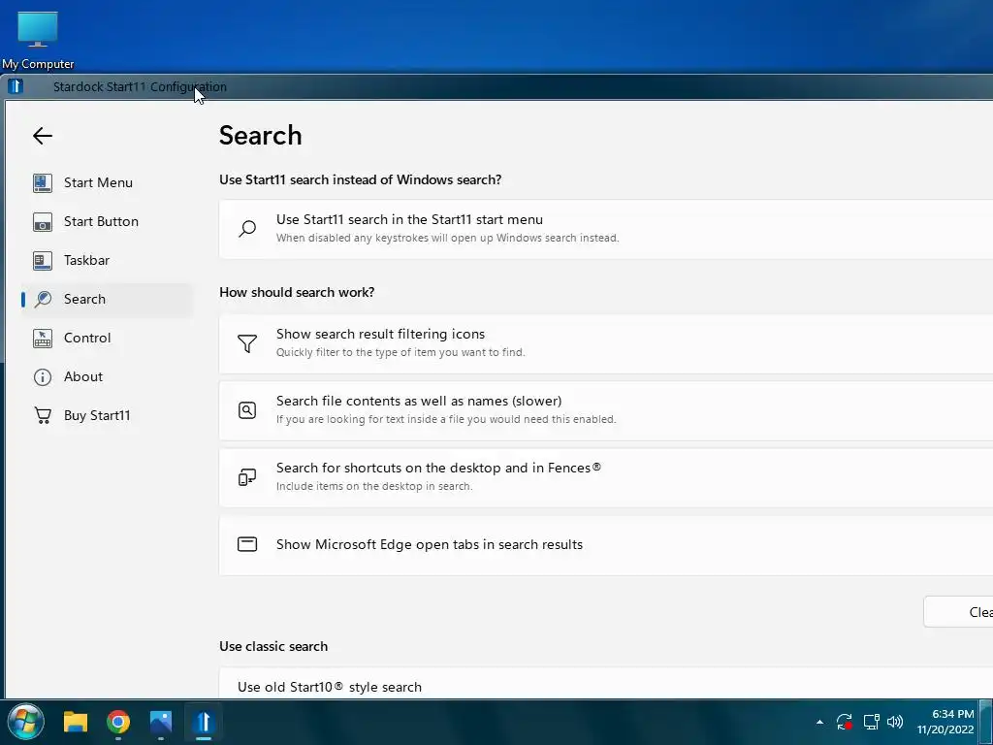
Task: Click the 'Use classic search' heading
Action: 273,646
